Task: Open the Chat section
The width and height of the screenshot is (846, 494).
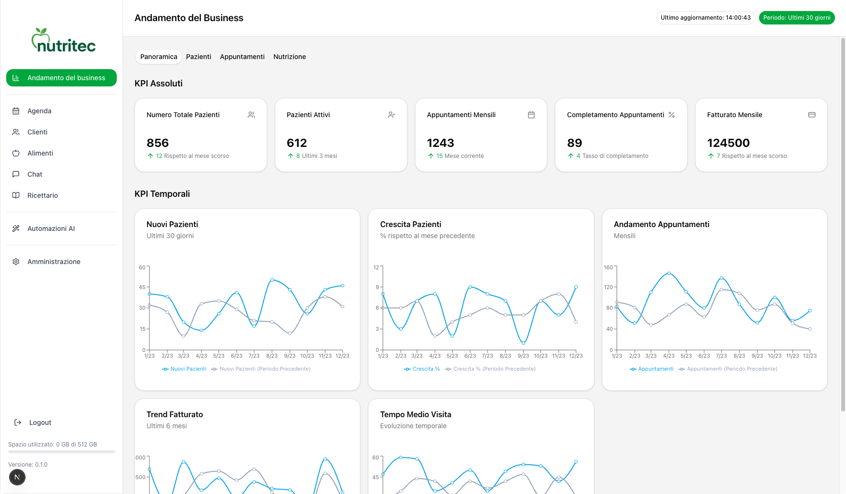Action: click(x=61, y=174)
